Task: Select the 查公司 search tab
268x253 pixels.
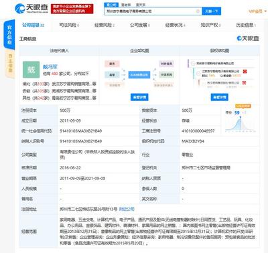Action: point(111,5)
